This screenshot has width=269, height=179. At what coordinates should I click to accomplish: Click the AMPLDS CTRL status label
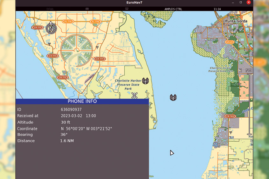173,9
